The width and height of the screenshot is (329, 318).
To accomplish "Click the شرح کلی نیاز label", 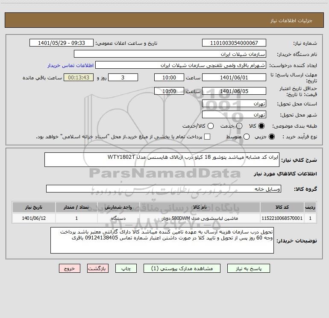I will (x=299, y=160).
